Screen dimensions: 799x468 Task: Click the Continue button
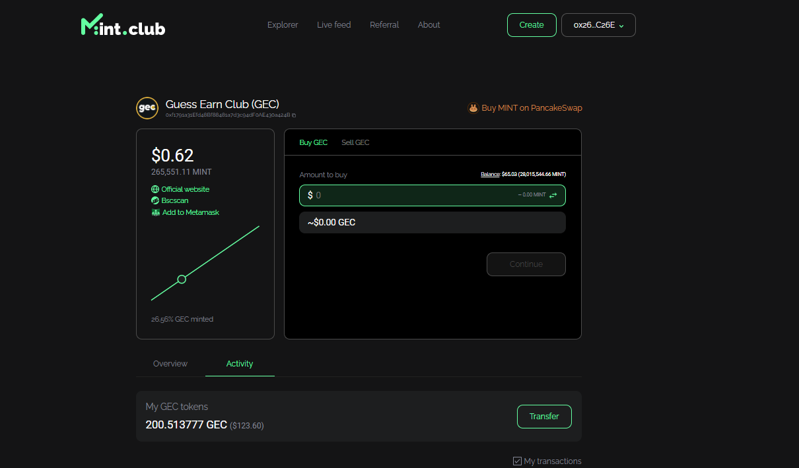[526, 264]
